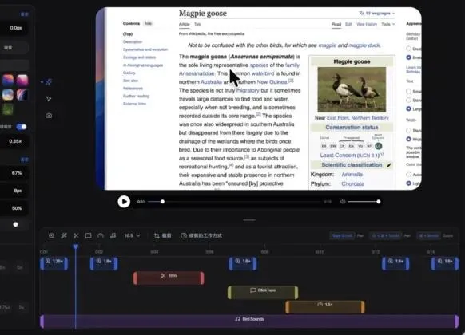Click the help button with question mark icon
The height and width of the screenshot is (335, 465).
pos(201,235)
